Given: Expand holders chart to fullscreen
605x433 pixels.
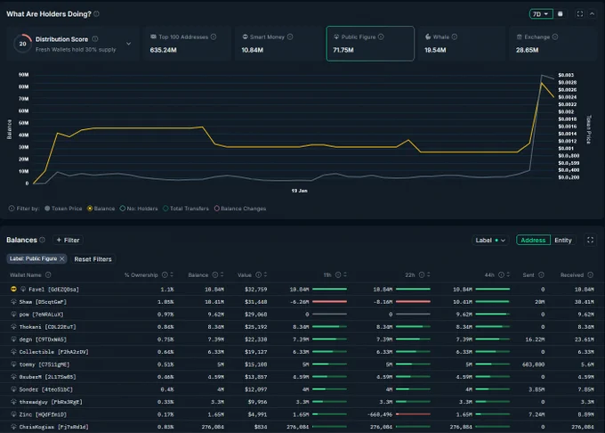Looking at the screenshot, I should pos(579,14).
